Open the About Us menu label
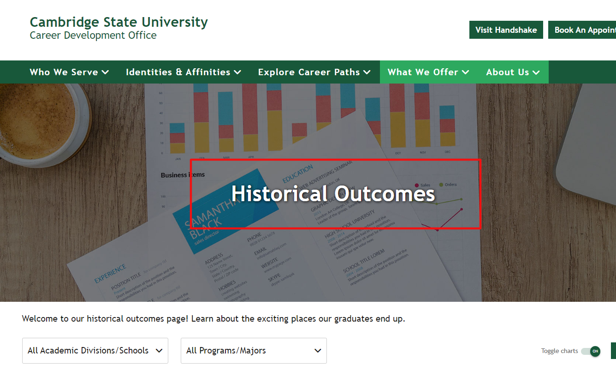Screen dimensions: 616x377 click(x=507, y=72)
